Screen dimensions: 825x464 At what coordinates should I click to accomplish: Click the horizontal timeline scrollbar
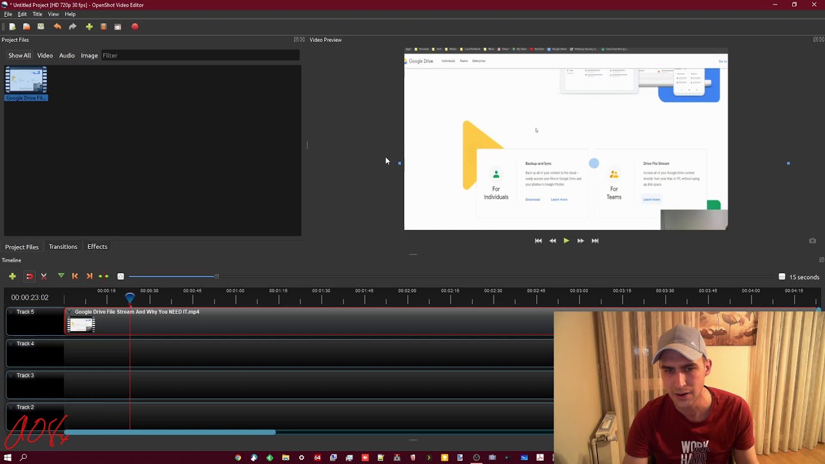[x=170, y=432]
